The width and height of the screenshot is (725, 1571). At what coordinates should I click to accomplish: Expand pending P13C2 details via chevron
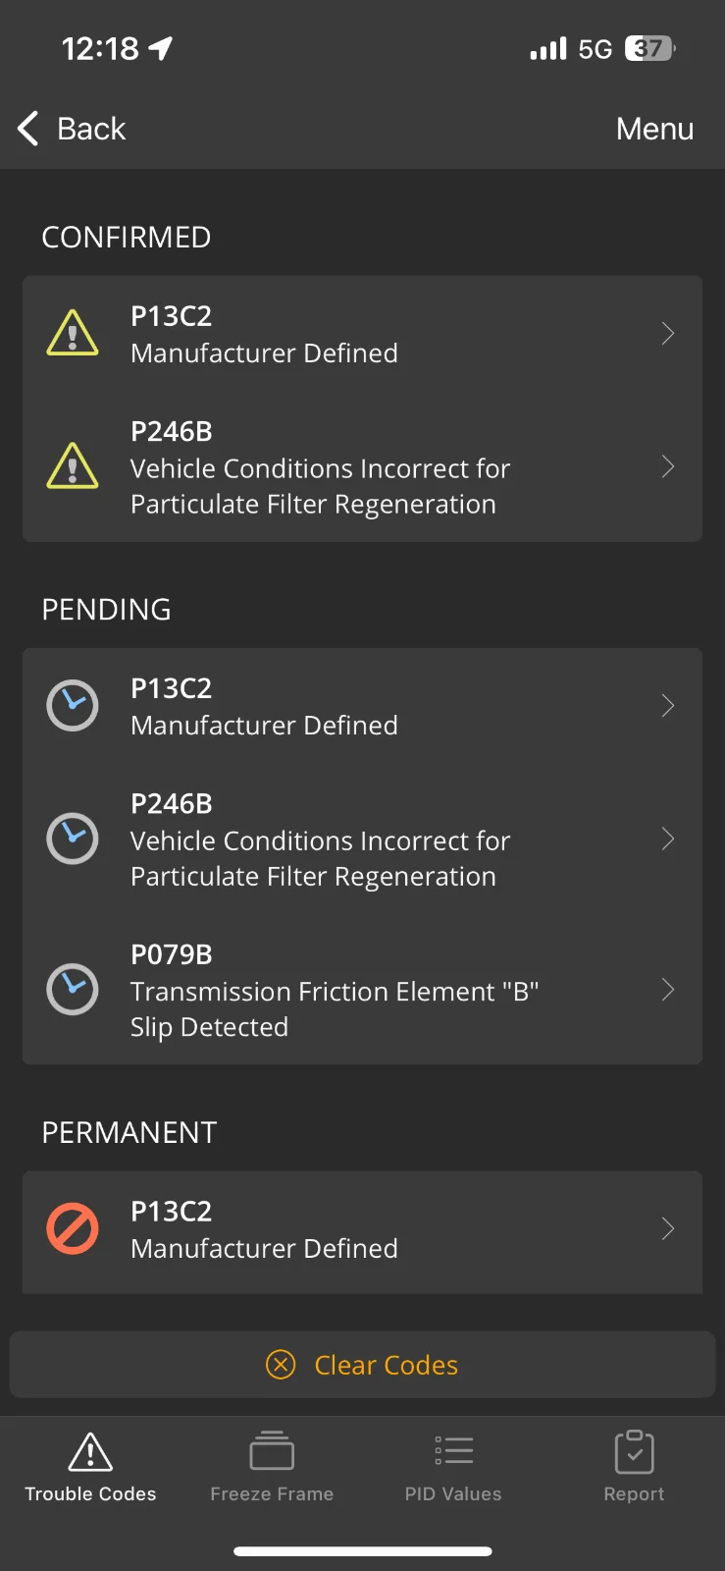pos(668,706)
